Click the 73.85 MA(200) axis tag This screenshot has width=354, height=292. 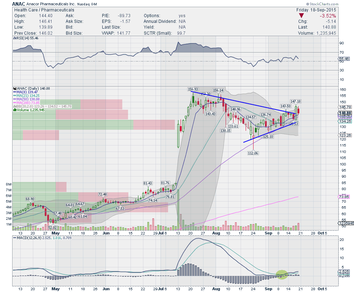point(344,197)
